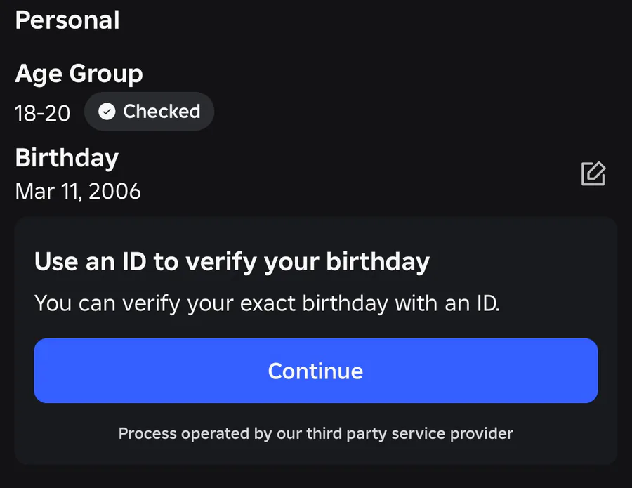The image size is (632, 488).
Task: Select the Personal section heading
Action: pos(67,20)
